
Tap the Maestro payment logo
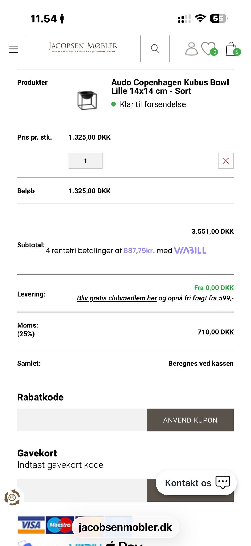point(60,525)
